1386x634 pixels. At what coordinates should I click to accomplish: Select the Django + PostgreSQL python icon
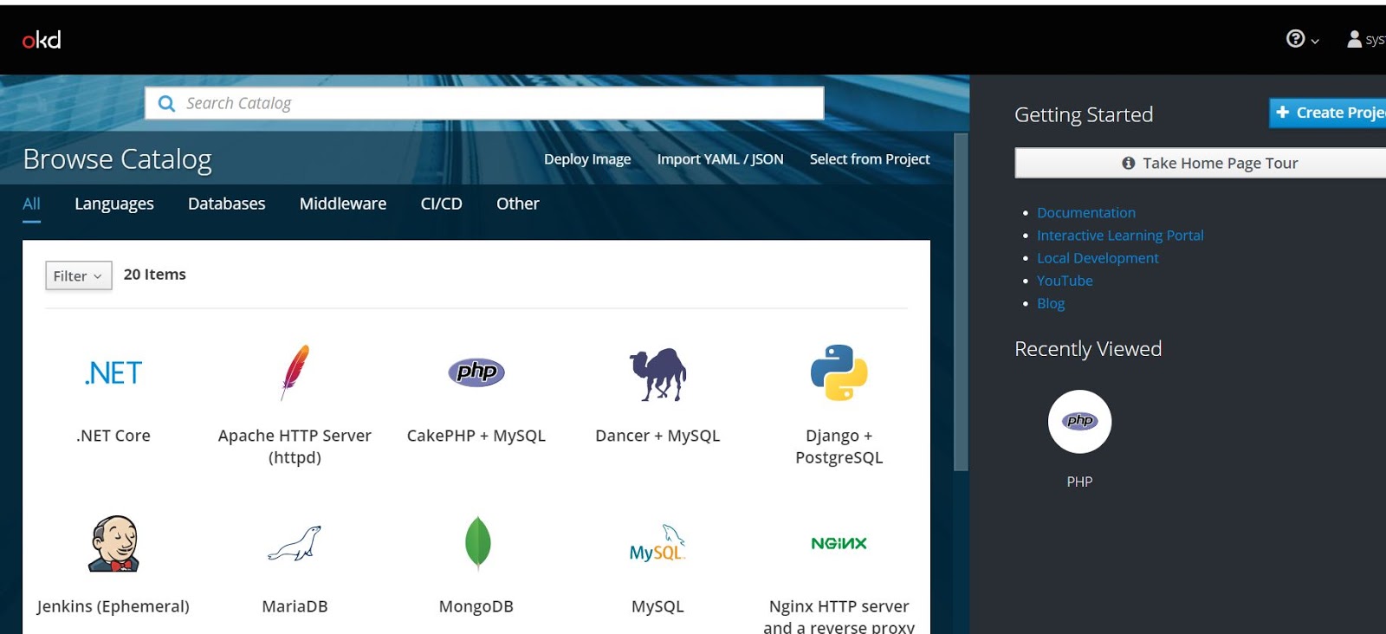[x=839, y=372]
